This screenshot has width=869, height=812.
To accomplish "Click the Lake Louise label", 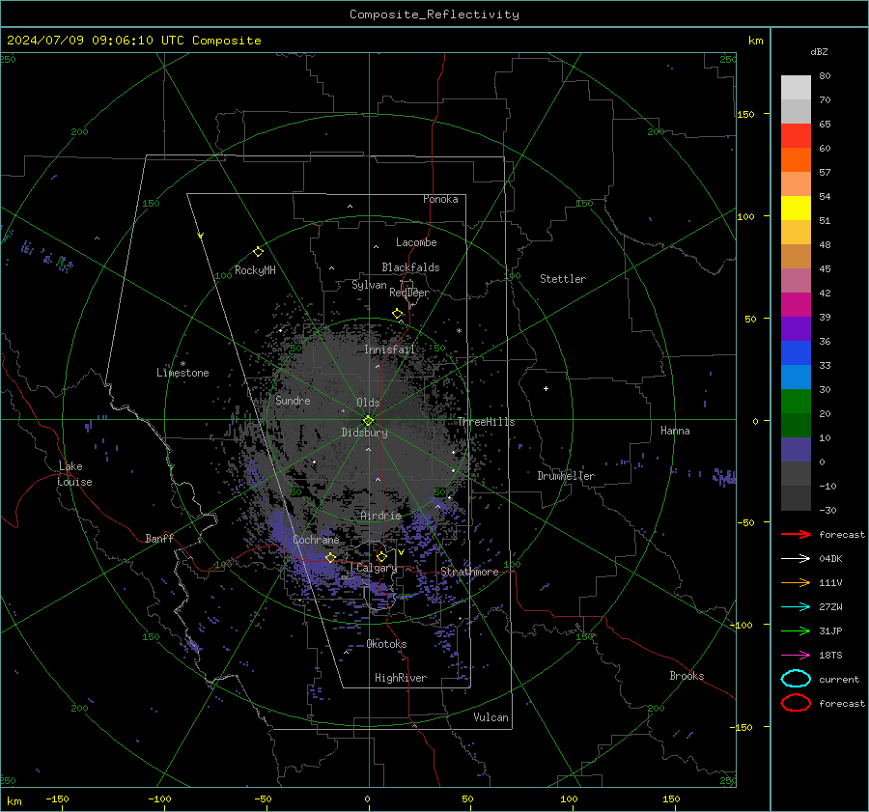I will pos(74,474).
